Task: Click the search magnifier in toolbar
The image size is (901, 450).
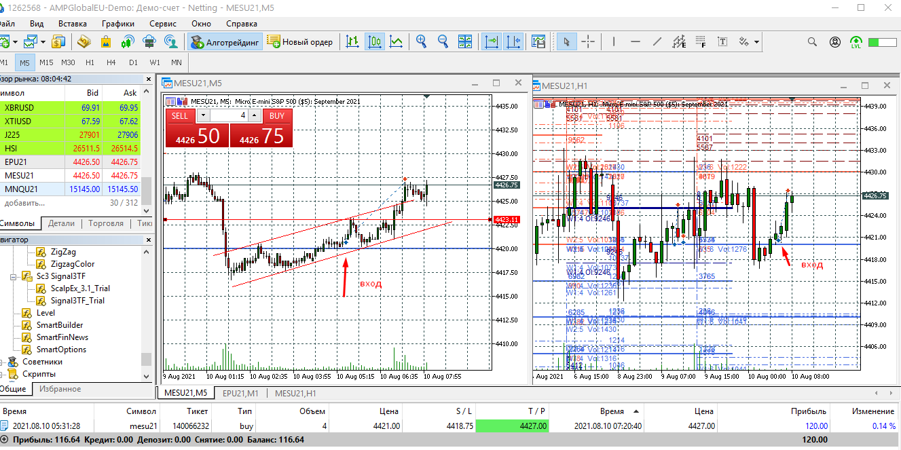Action: (813, 42)
